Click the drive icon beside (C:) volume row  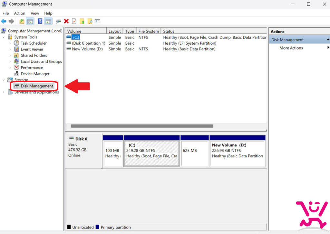(x=69, y=37)
